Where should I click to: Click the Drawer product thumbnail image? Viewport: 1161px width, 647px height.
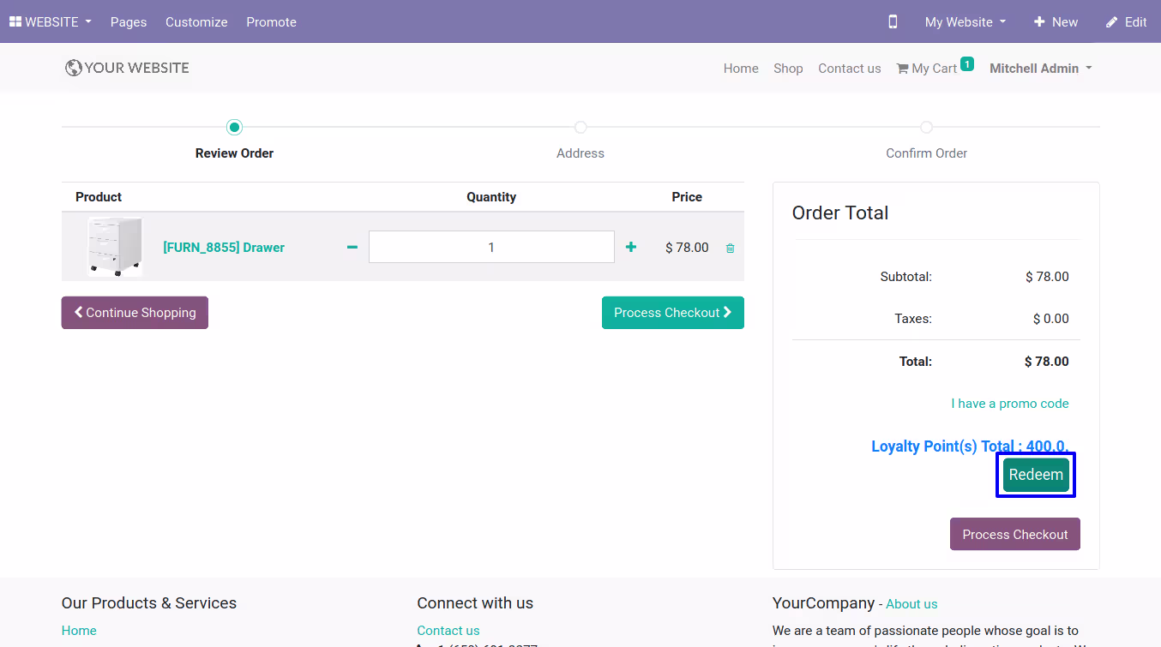click(x=115, y=247)
